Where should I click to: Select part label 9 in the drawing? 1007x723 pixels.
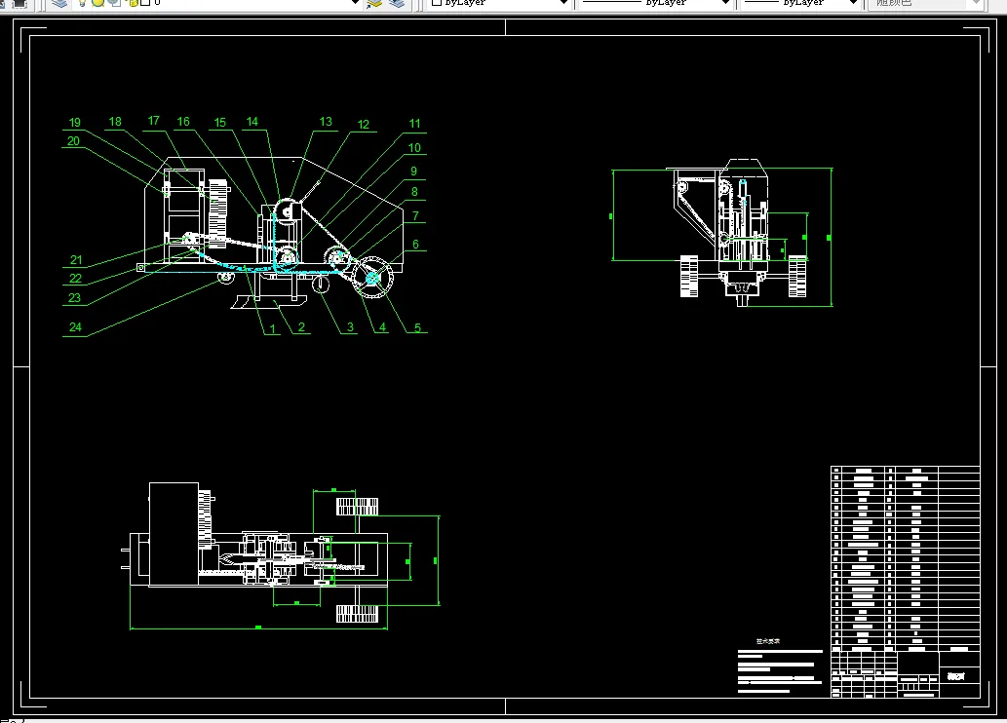pos(413,171)
